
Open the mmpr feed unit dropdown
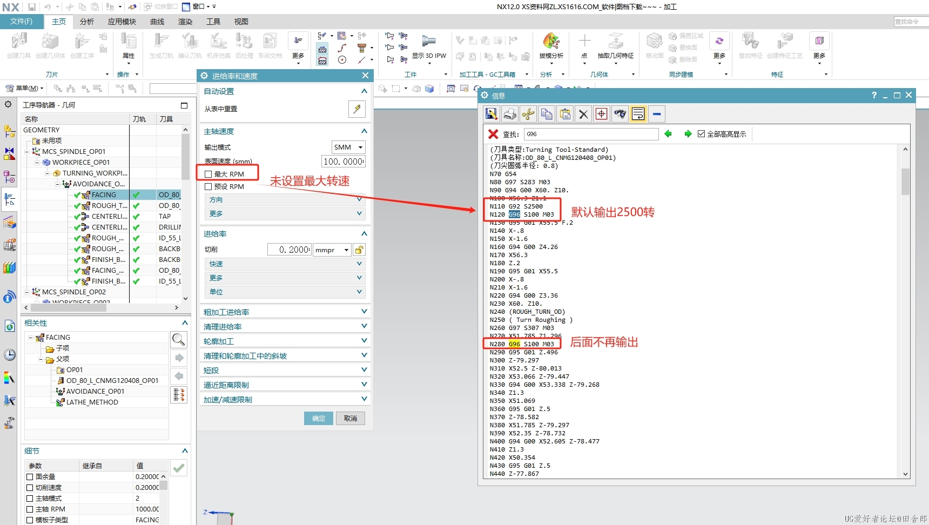[332, 250]
